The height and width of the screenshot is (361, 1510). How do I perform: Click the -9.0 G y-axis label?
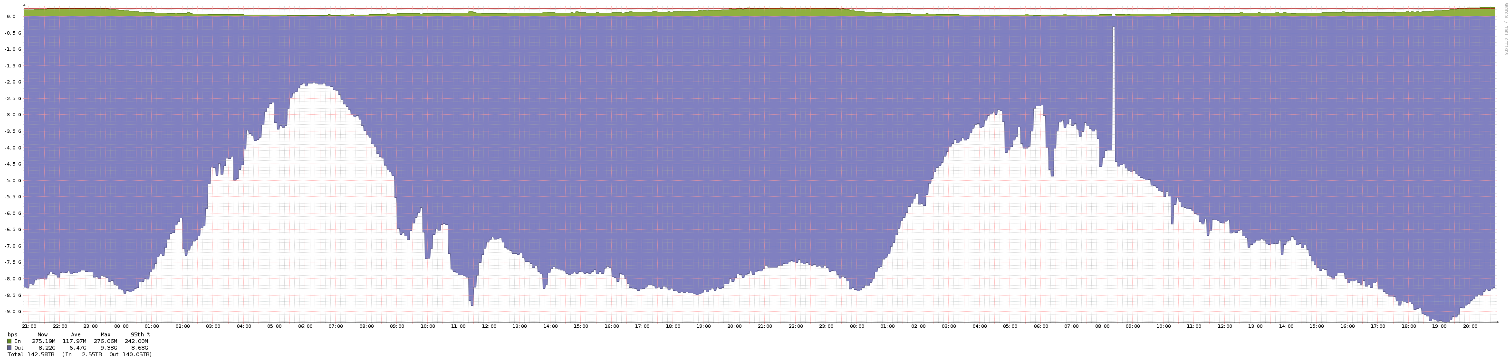[12, 311]
